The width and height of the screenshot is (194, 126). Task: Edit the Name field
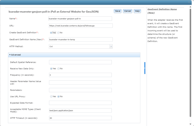tap(80, 19)
